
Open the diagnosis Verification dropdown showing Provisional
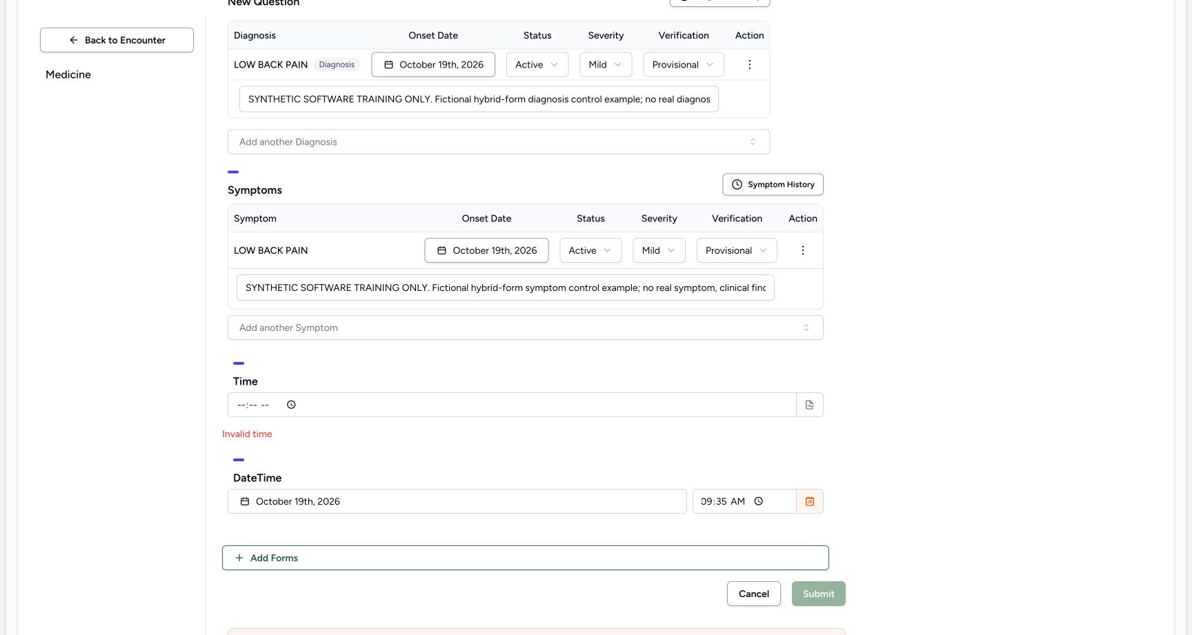pos(684,65)
